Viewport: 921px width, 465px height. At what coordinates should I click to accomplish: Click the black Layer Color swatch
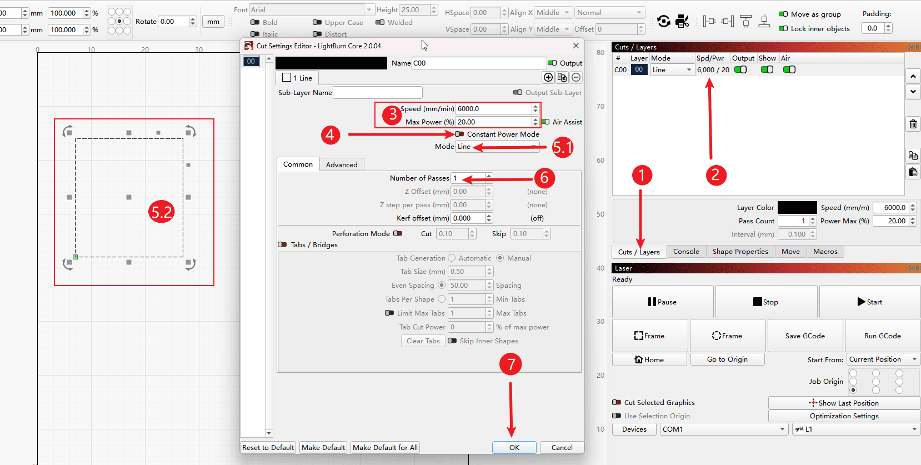797,207
